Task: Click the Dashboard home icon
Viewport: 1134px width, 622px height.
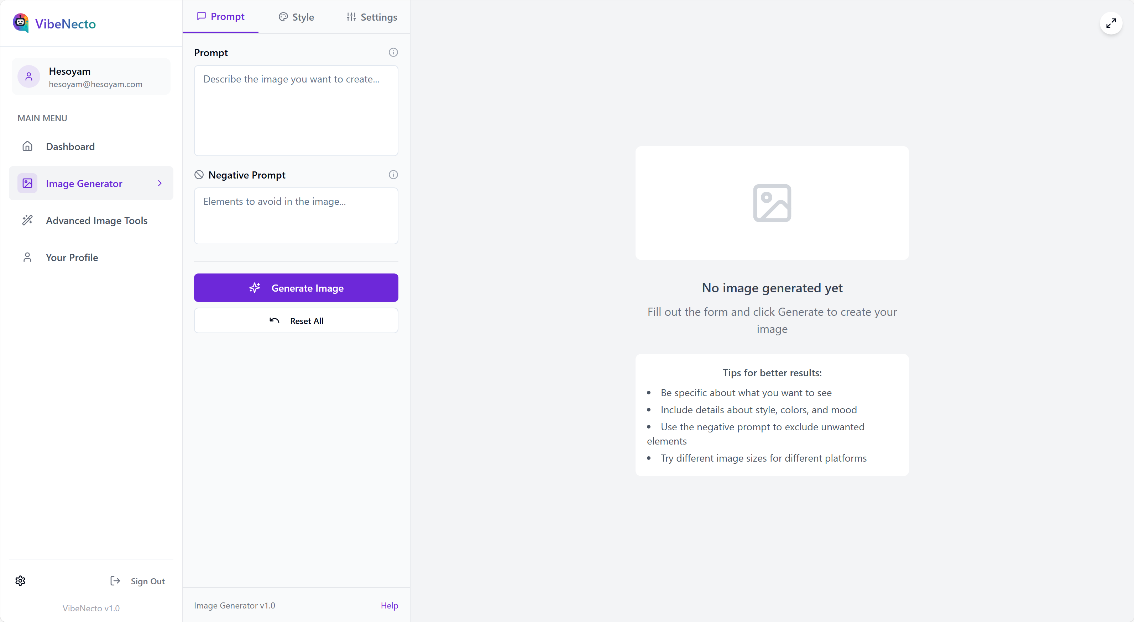Action: click(x=27, y=146)
